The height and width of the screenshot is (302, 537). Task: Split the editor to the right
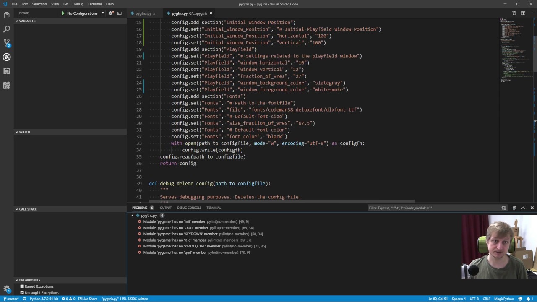(523, 13)
